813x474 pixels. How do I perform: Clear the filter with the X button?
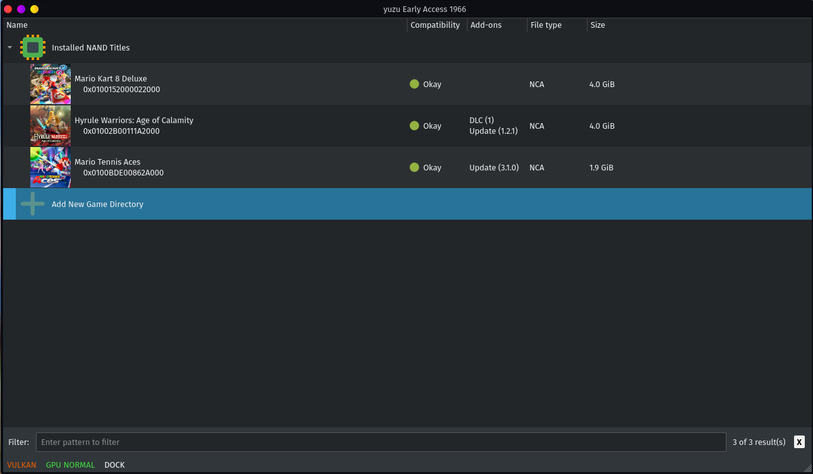[800, 442]
